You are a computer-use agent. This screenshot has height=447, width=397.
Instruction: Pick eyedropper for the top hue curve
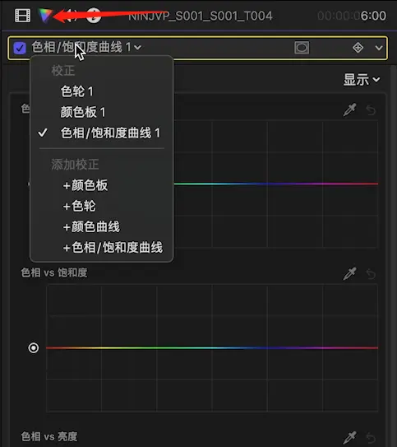click(x=349, y=109)
